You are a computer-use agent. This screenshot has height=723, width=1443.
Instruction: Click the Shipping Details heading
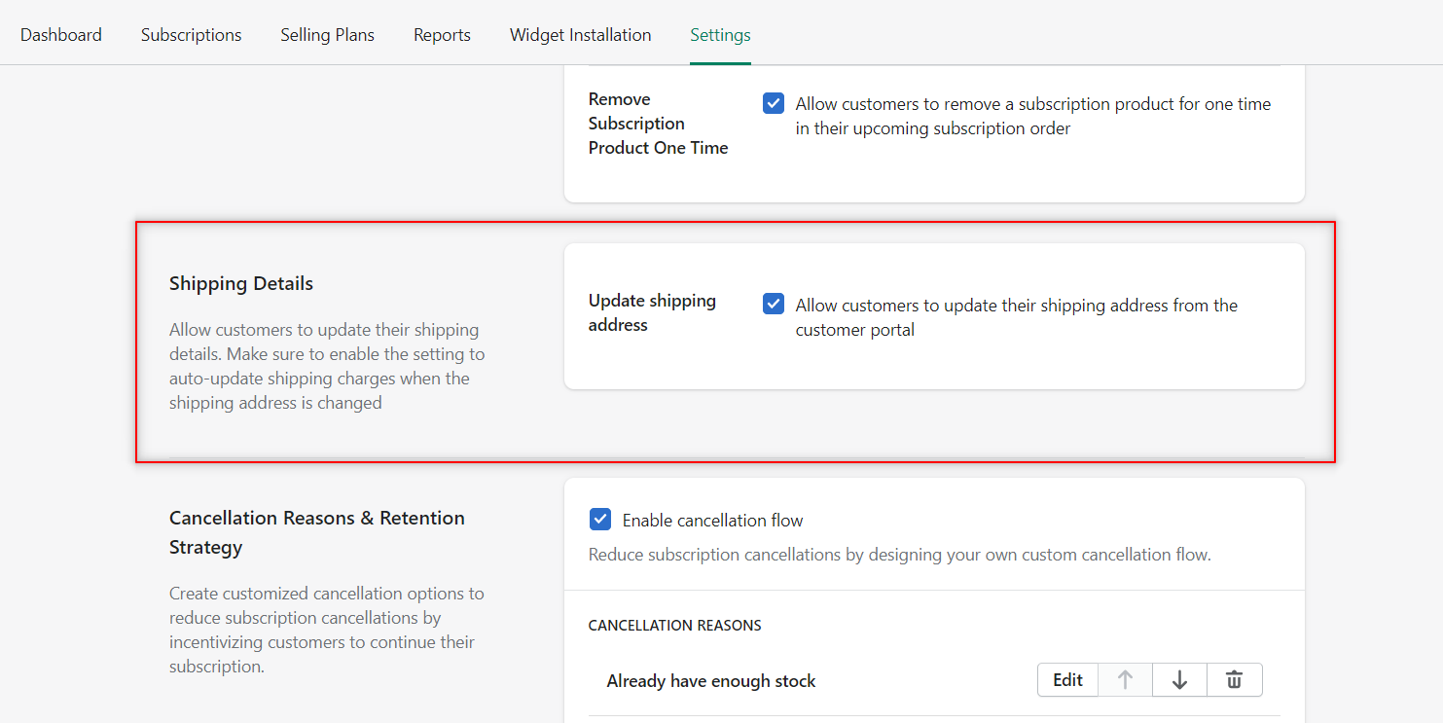pyautogui.click(x=241, y=283)
